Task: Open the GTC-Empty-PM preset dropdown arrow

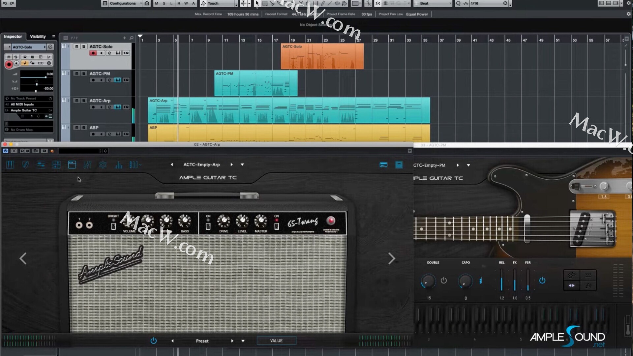Action: coord(468,165)
